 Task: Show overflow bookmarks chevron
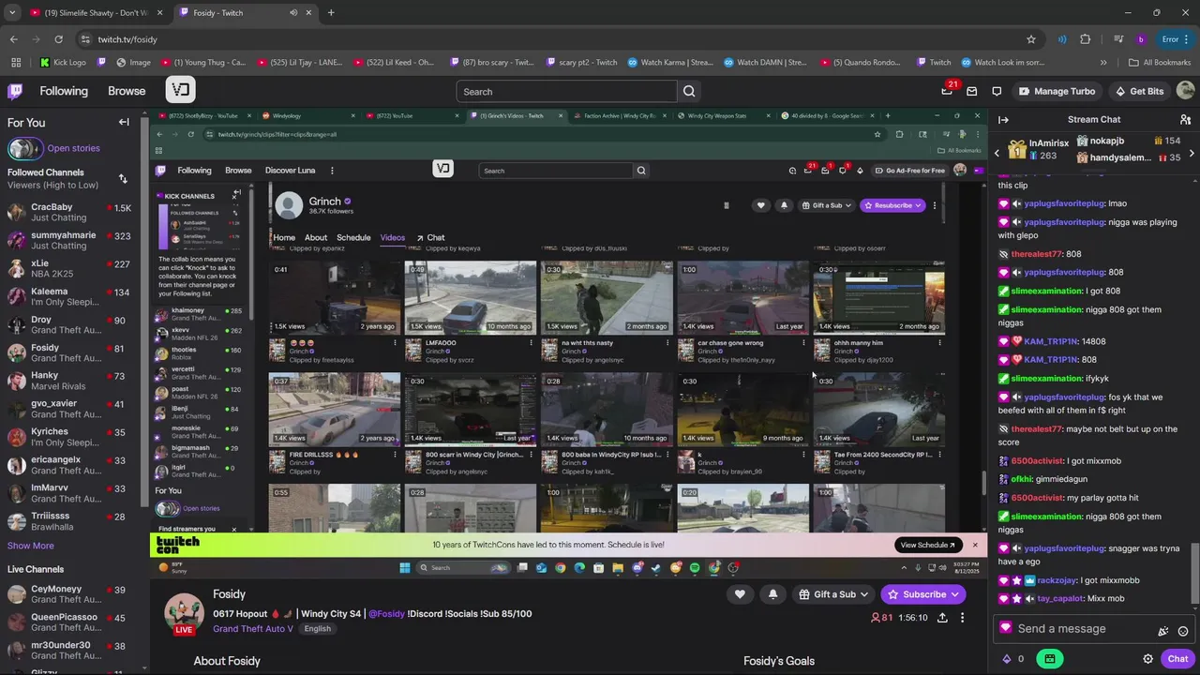[1103, 63]
